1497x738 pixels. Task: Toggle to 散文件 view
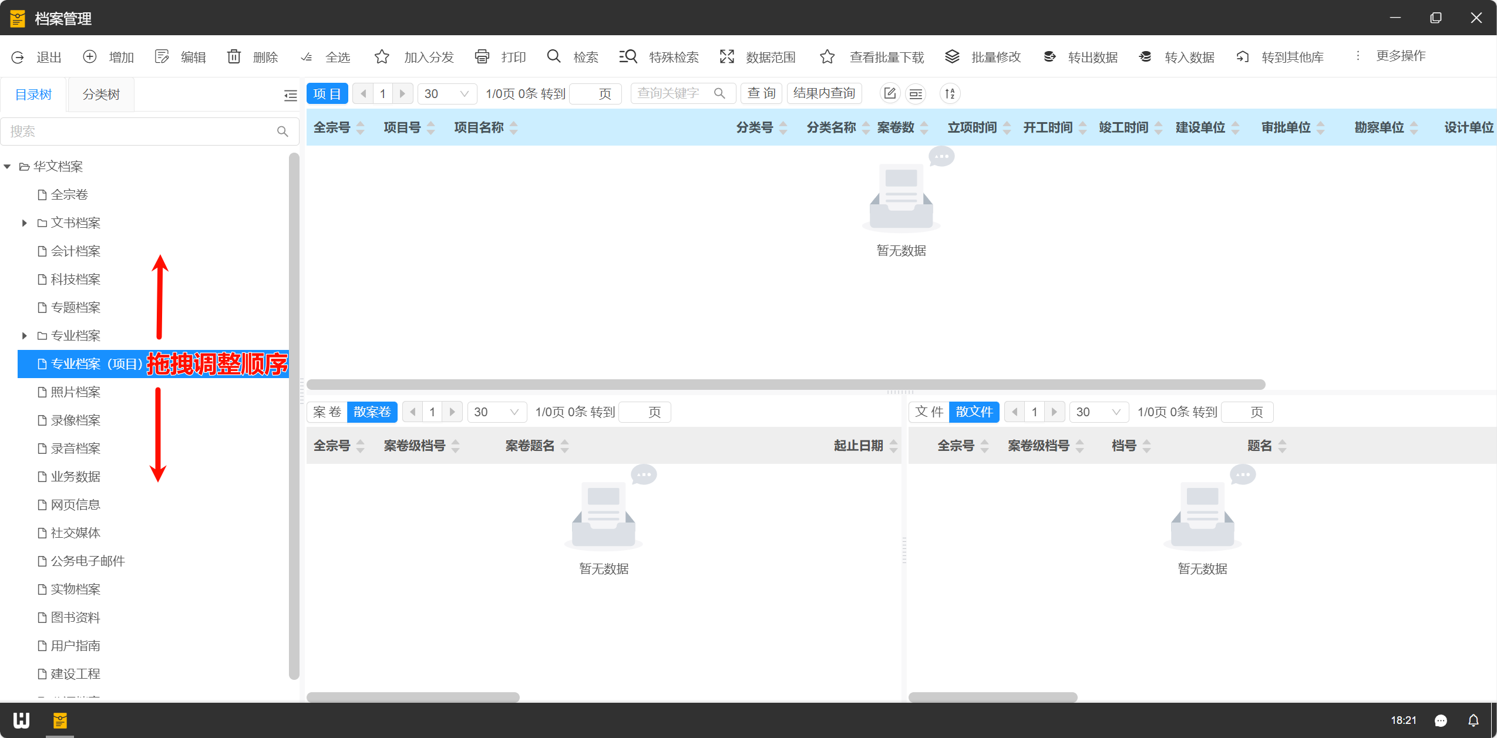point(974,412)
